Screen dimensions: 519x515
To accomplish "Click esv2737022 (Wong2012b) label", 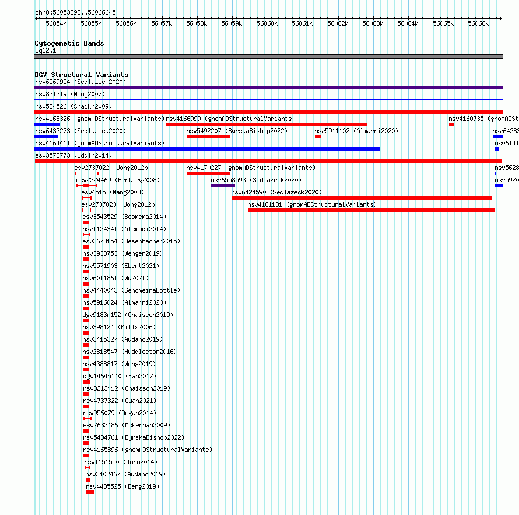I will coord(113,168).
